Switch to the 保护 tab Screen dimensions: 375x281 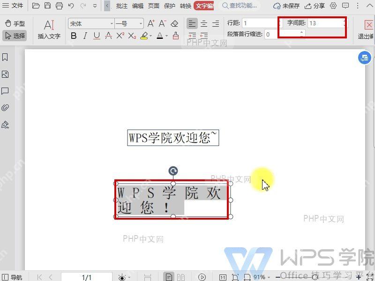click(170, 6)
